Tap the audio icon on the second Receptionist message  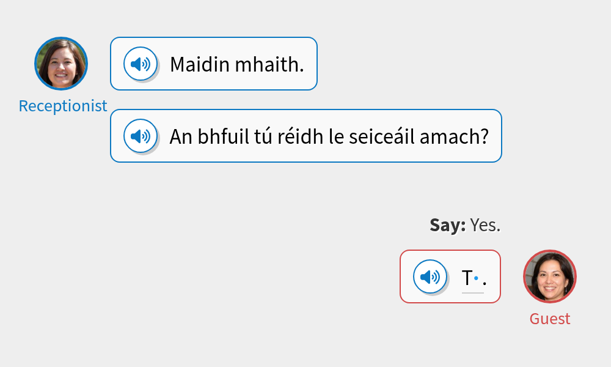pos(139,136)
